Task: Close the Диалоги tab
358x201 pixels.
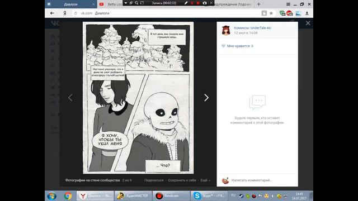Action: click(93, 4)
